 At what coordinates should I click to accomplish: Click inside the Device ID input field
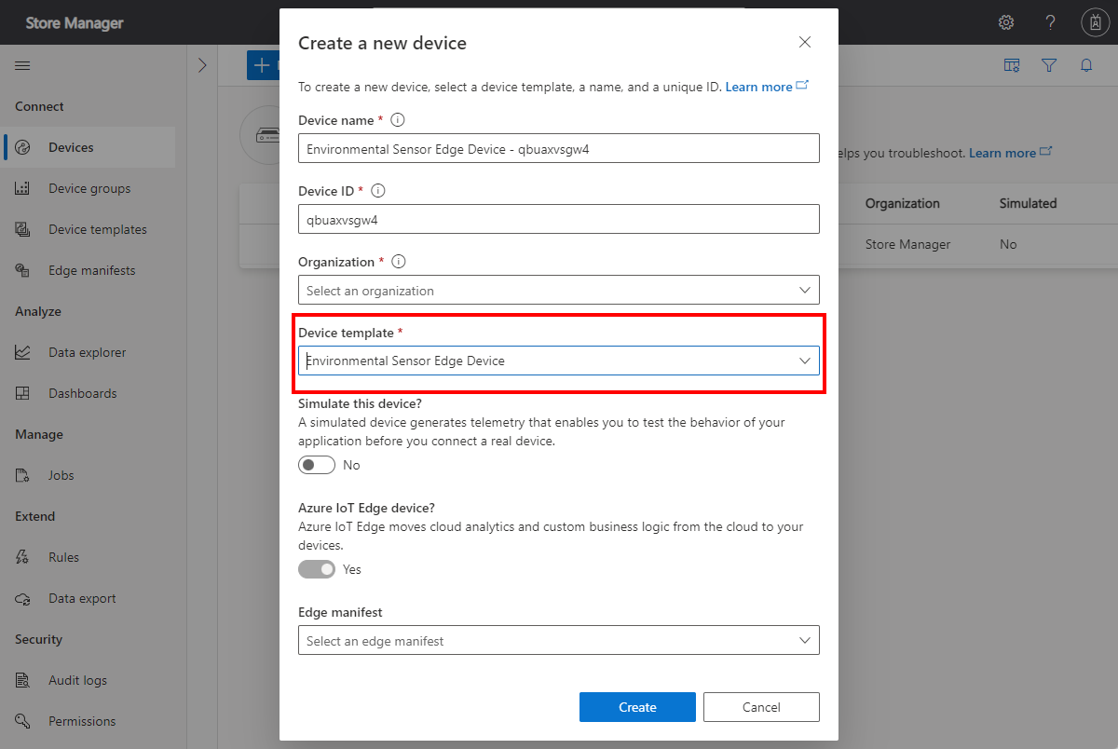pos(559,219)
